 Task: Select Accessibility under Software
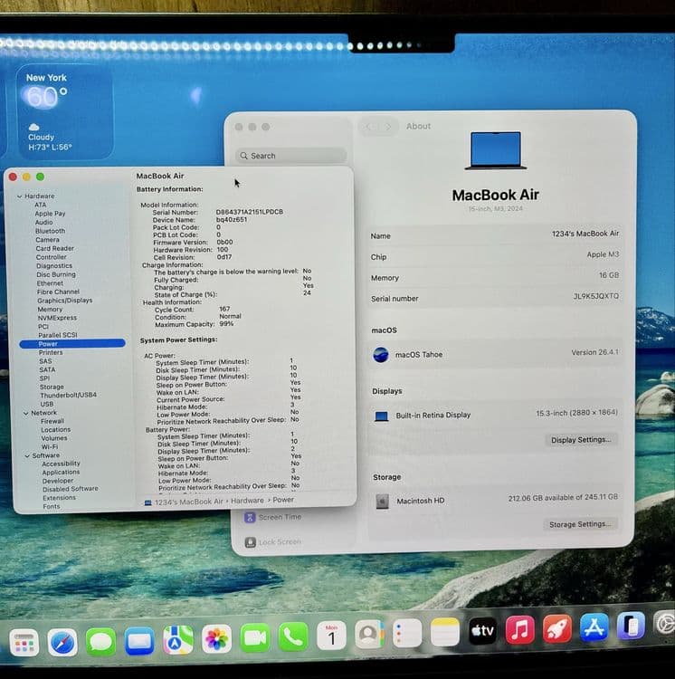[61, 464]
